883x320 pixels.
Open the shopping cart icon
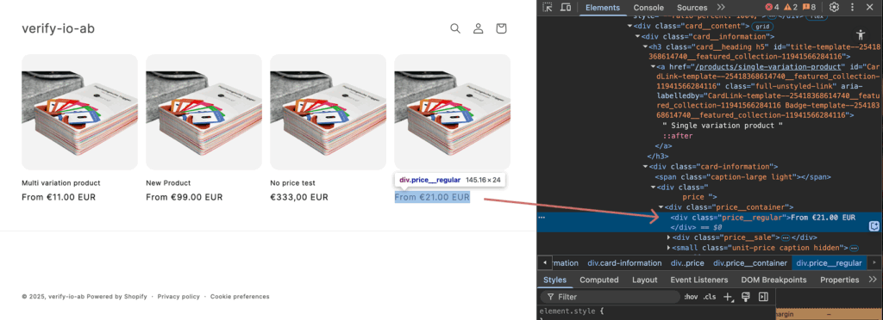pyautogui.click(x=501, y=28)
